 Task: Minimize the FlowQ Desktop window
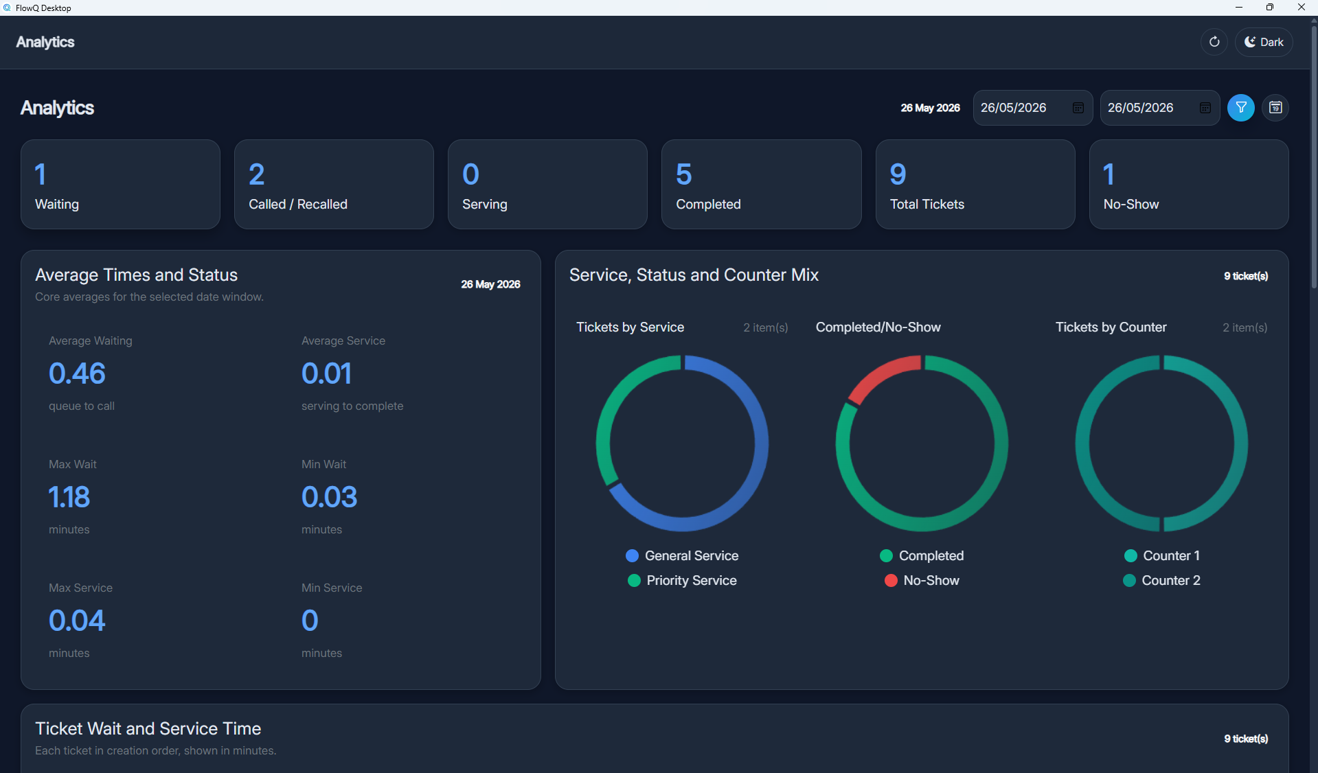click(x=1239, y=8)
